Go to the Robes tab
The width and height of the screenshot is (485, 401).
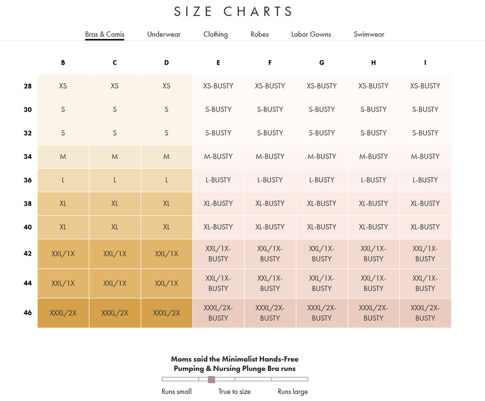[259, 34]
